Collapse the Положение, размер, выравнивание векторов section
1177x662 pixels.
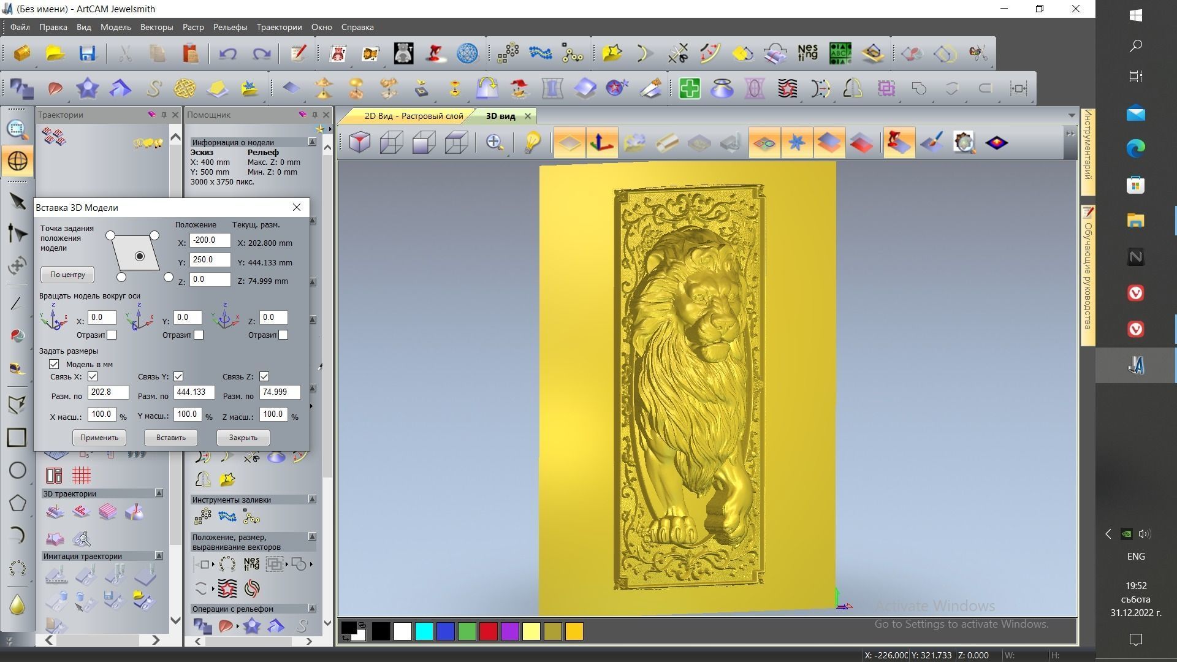click(x=312, y=537)
